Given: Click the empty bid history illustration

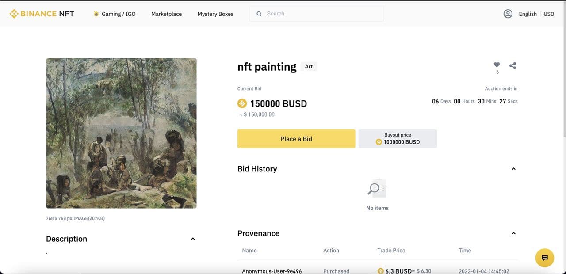Looking at the screenshot, I should [377, 189].
